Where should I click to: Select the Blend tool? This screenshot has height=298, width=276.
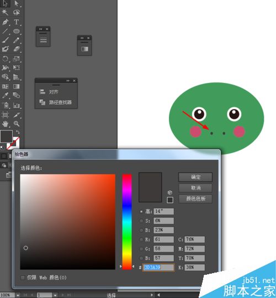[x=17, y=95]
